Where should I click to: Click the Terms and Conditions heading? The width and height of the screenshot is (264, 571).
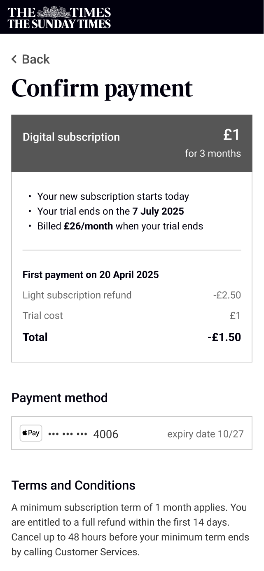[73, 485]
